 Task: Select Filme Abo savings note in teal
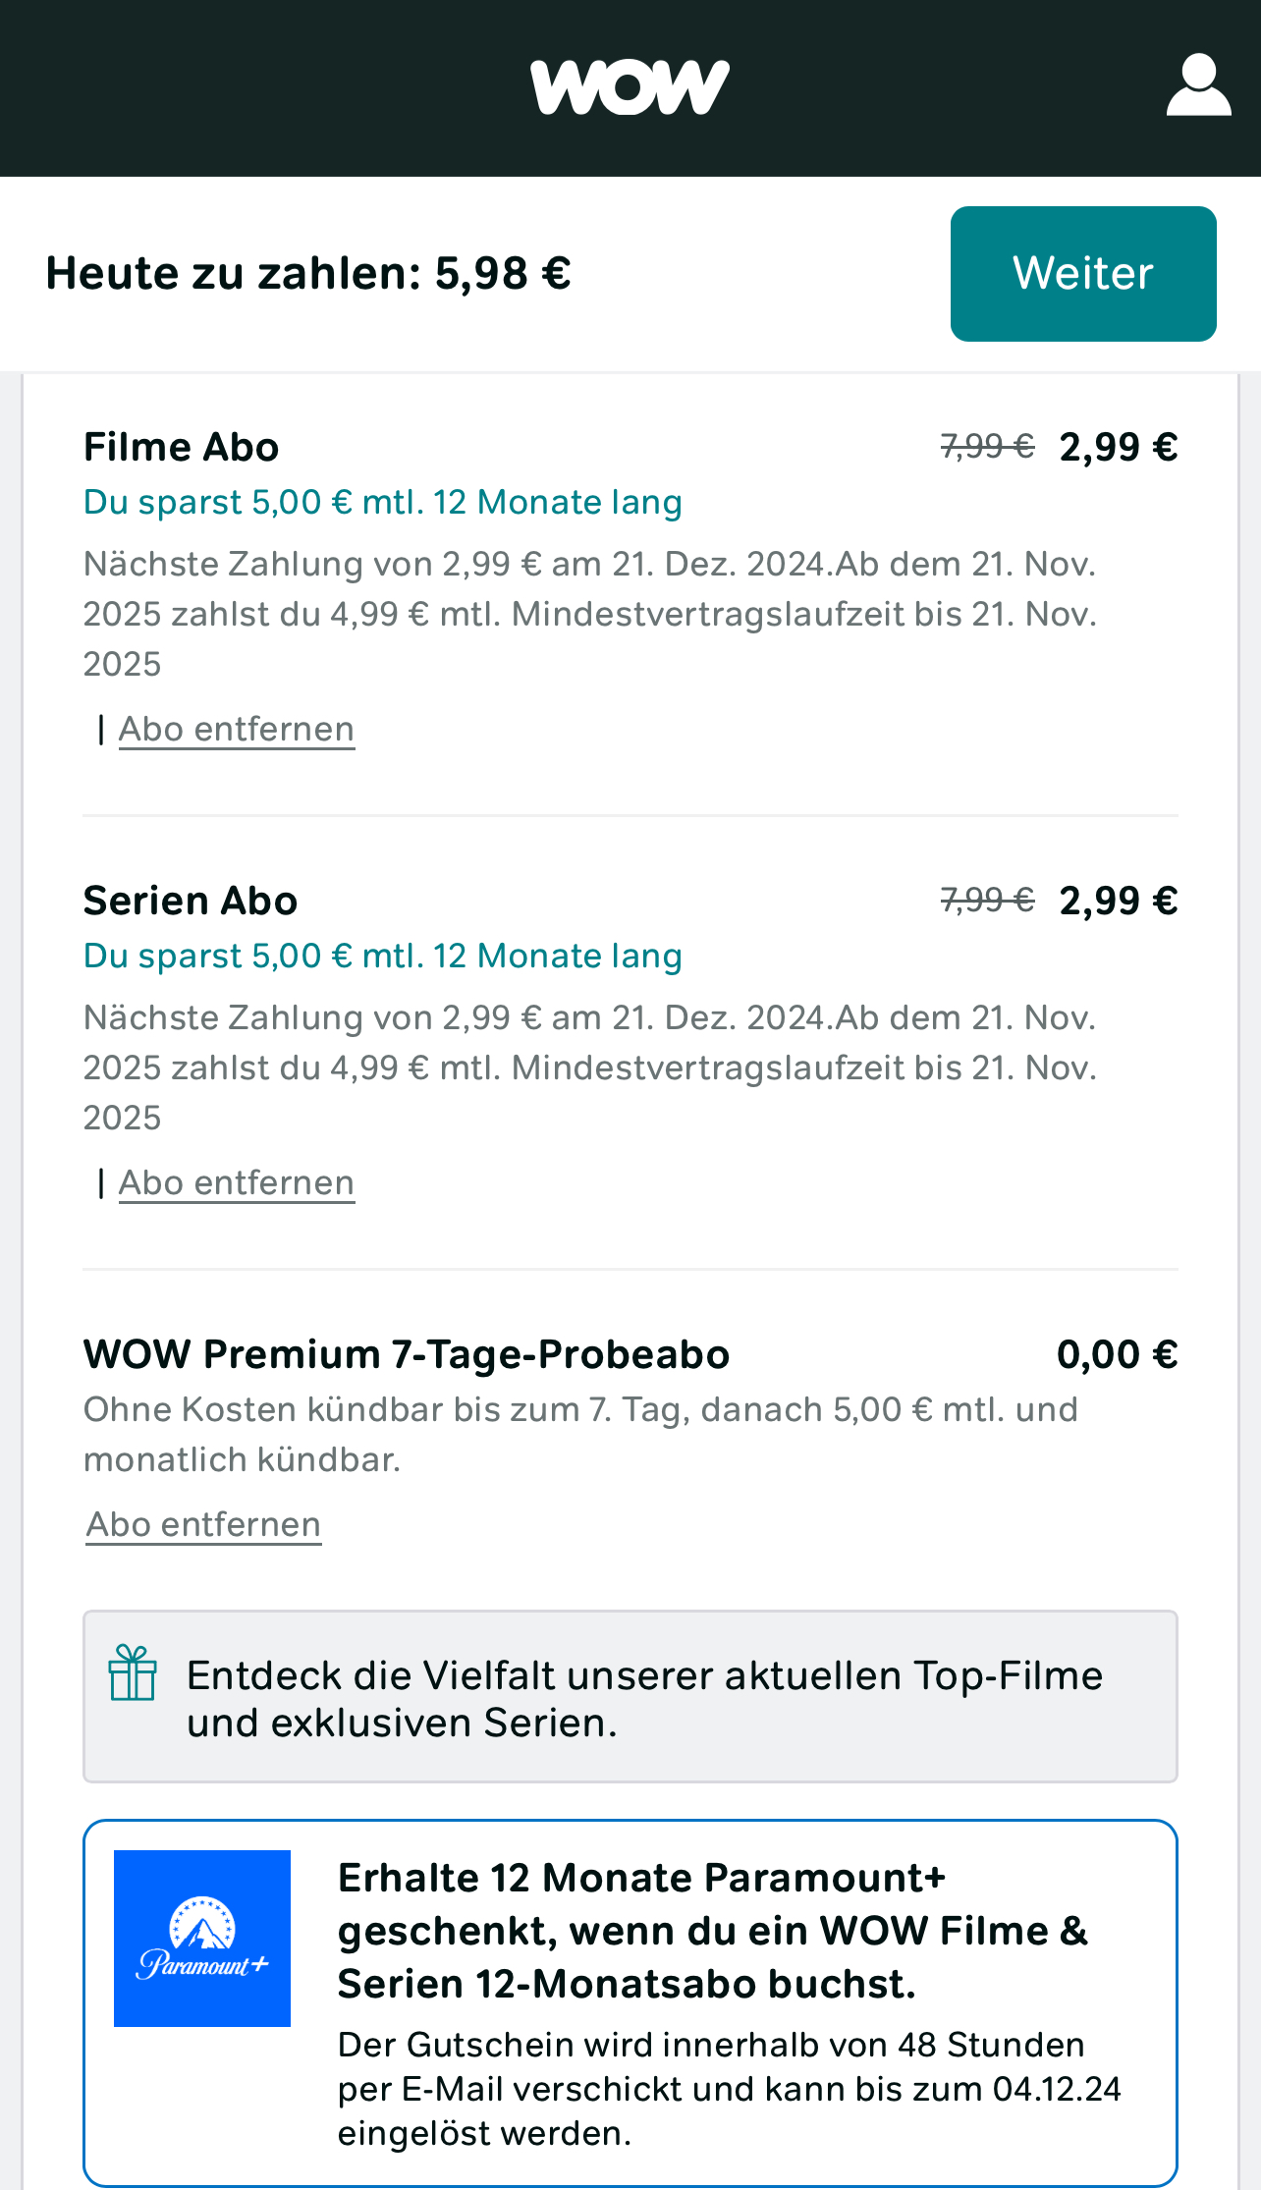(383, 502)
